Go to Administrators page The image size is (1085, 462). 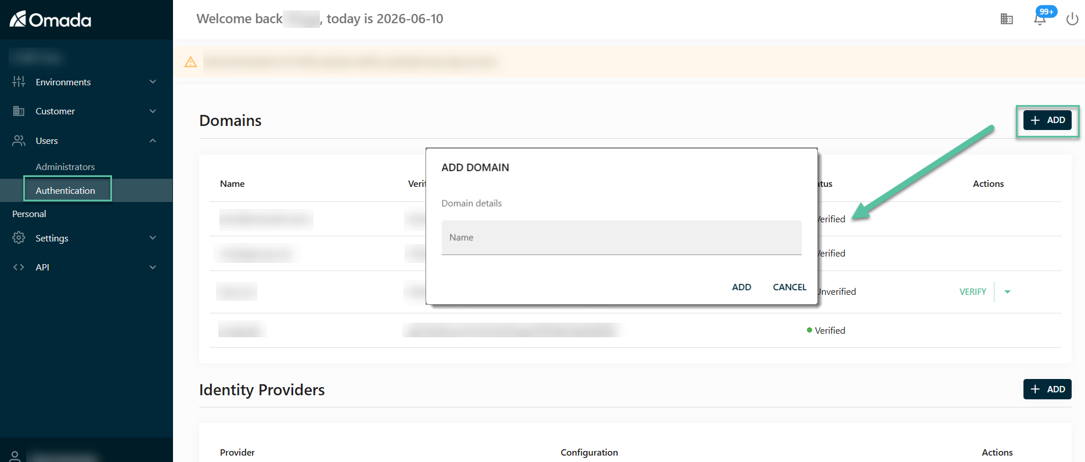coord(65,167)
